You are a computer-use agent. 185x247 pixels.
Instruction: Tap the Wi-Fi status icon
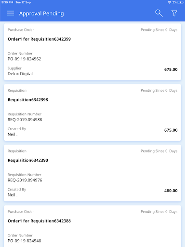[169, 2]
